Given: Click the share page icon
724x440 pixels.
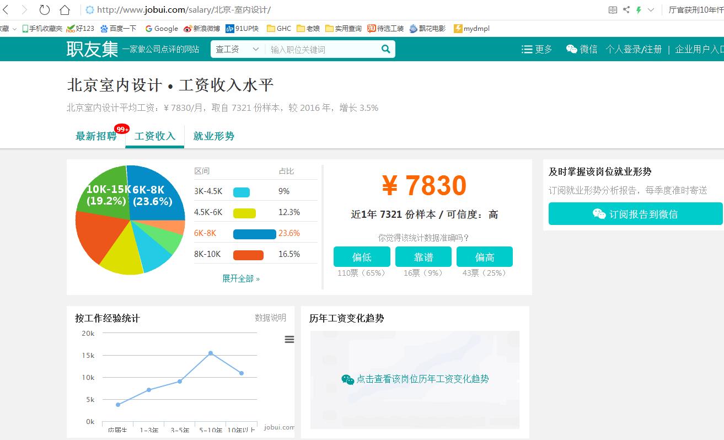Looking at the screenshot, I should (x=625, y=9).
